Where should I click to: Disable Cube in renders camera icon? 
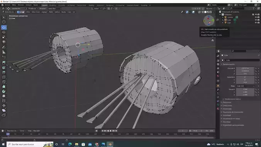click(259, 20)
